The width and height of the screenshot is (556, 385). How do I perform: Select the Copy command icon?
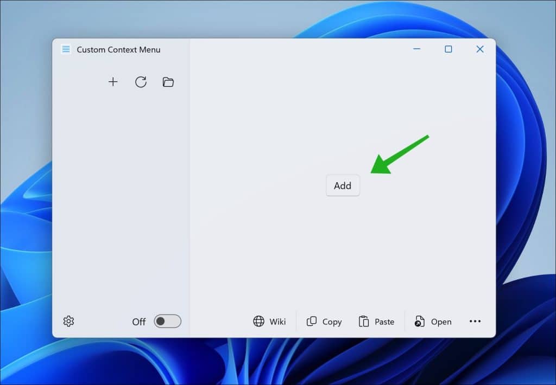point(313,321)
